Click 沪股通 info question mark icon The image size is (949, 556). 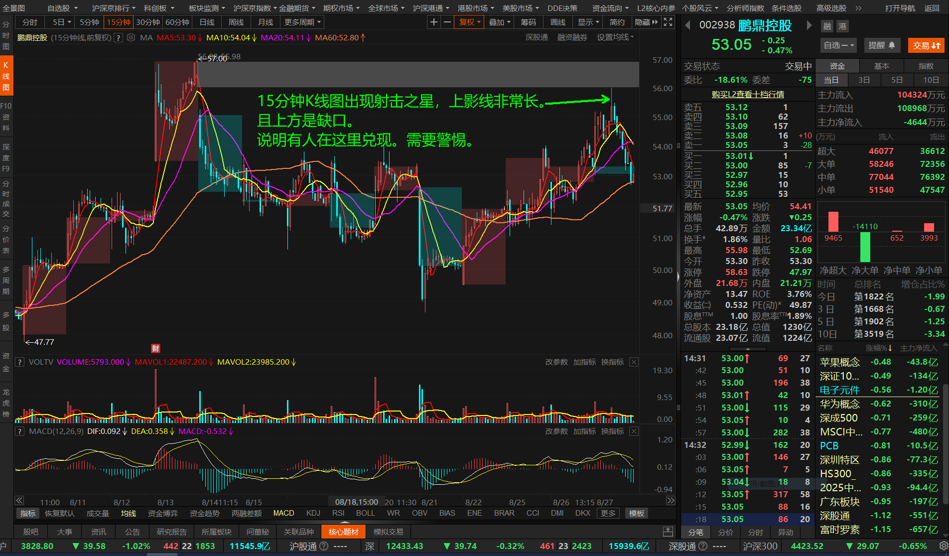coord(324,546)
